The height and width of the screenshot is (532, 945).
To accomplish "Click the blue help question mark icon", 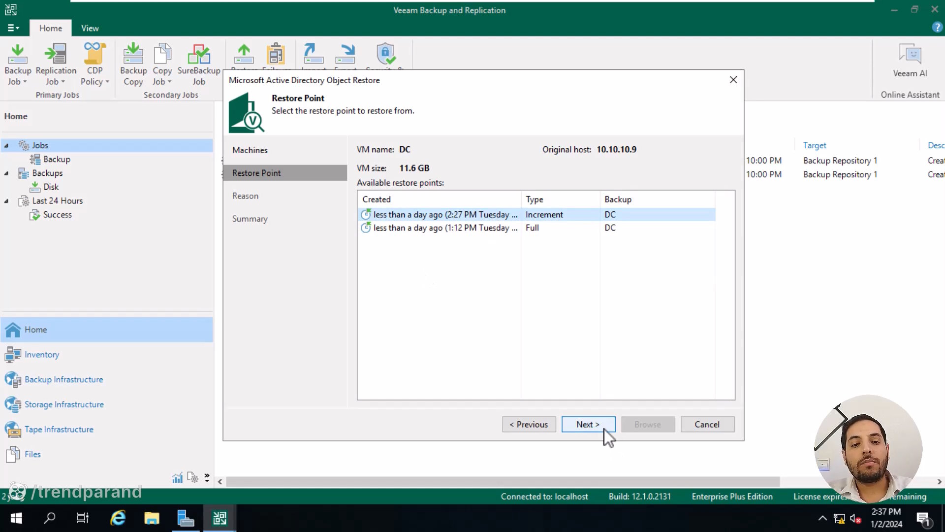I will pyautogui.click(x=937, y=28).
